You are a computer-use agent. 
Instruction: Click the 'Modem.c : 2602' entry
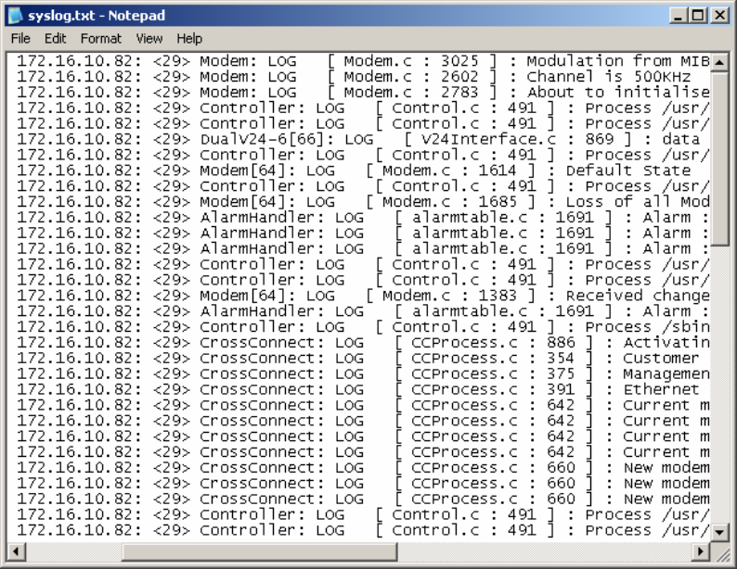(x=411, y=77)
